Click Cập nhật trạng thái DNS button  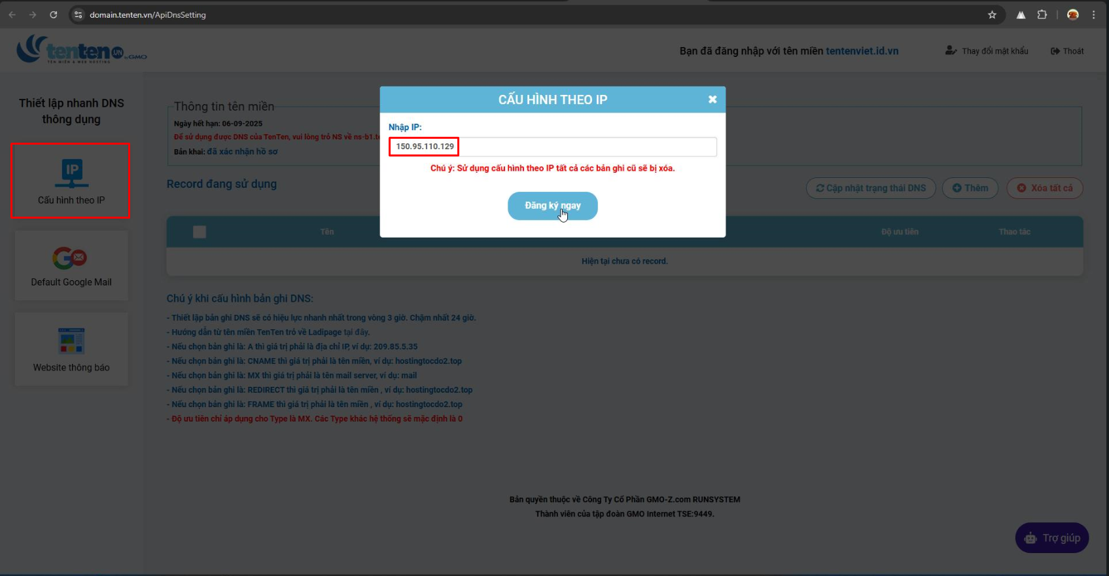pyautogui.click(x=871, y=189)
